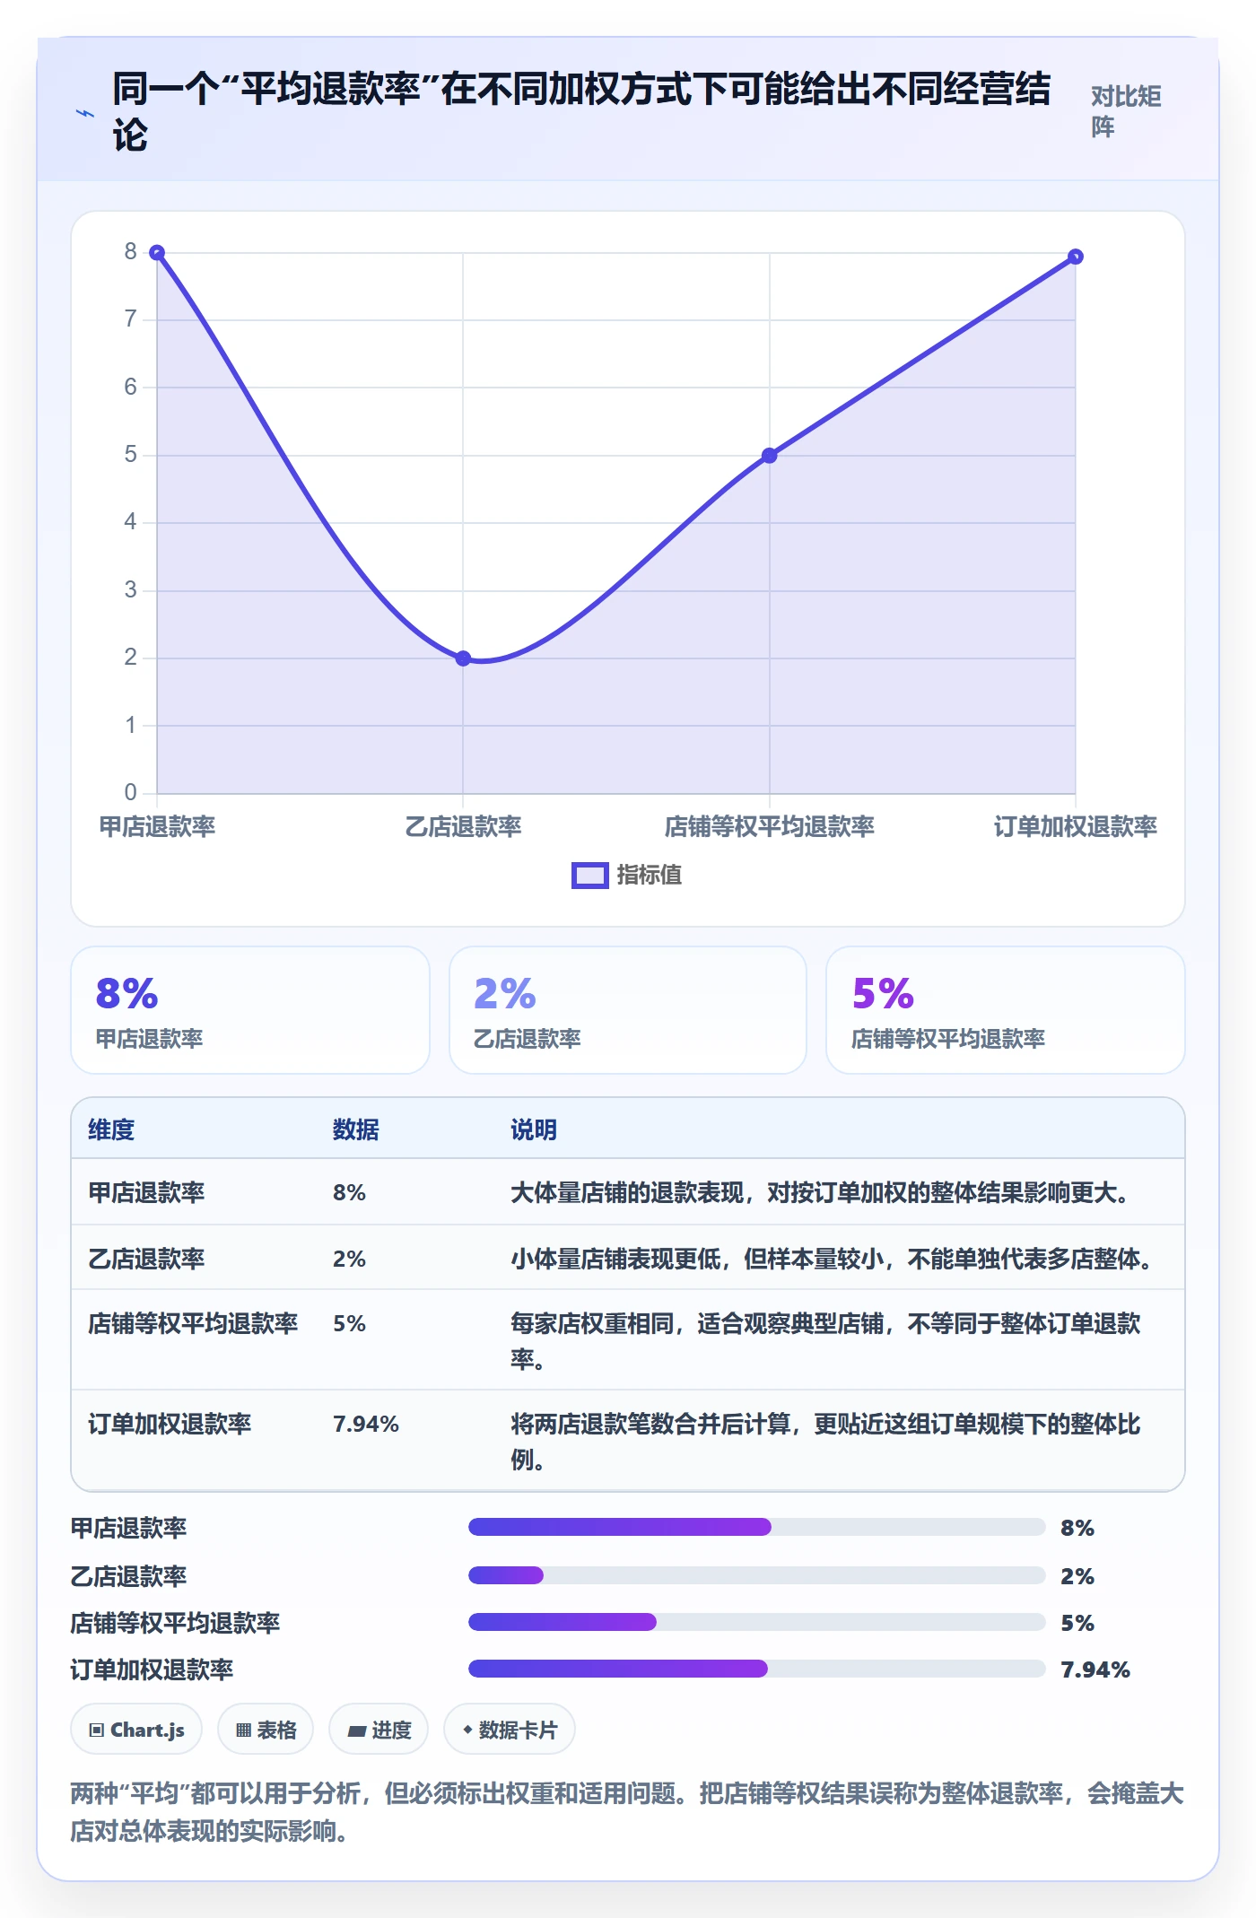The image size is (1256, 1918).
Task: Click the 7.94% value in the table
Action: coord(366,1424)
